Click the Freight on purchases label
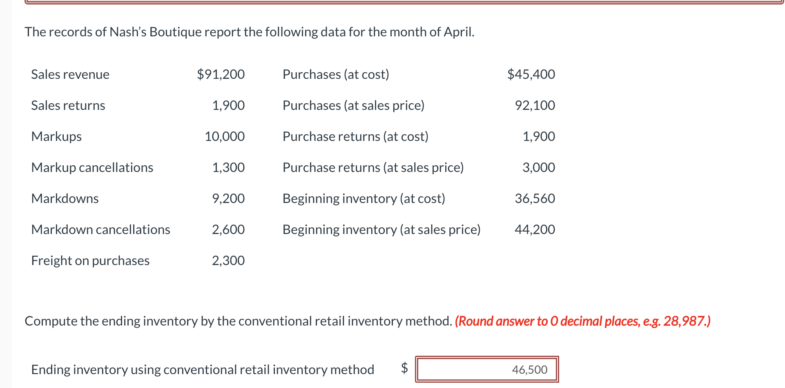 click(x=90, y=260)
